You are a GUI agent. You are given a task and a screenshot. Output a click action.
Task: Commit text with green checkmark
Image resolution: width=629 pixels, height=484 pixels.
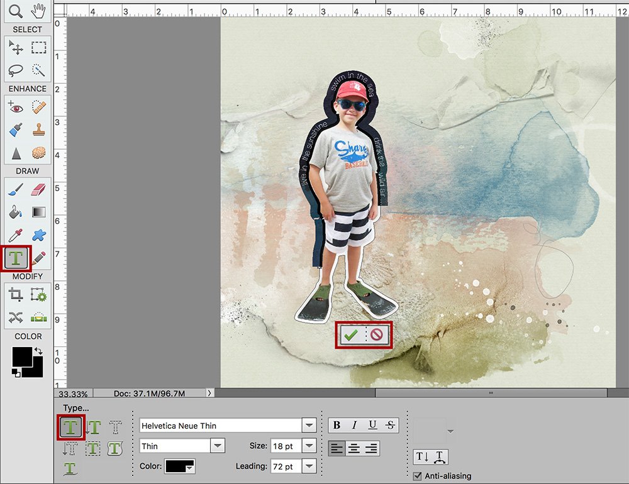(x=351, y=335)
